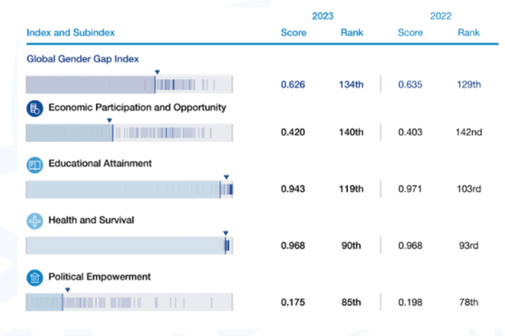Click the marker above Health and Survival bar
505x336 pixels.
226,233
